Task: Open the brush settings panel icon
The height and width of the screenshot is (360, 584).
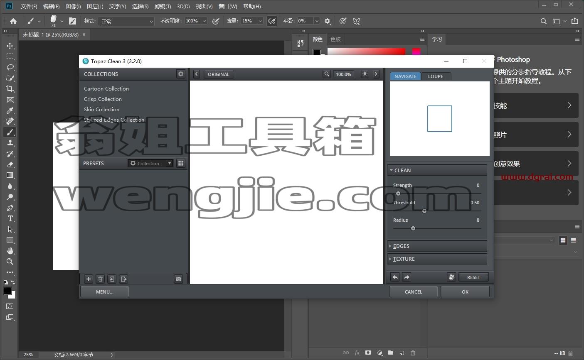Action: pos(72,21)
